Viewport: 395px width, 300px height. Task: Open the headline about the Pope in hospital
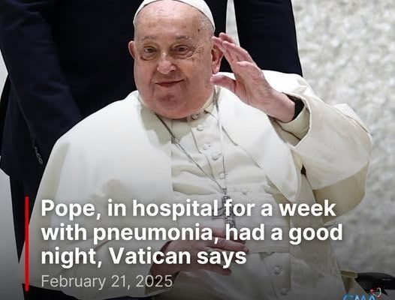point(191,232)
